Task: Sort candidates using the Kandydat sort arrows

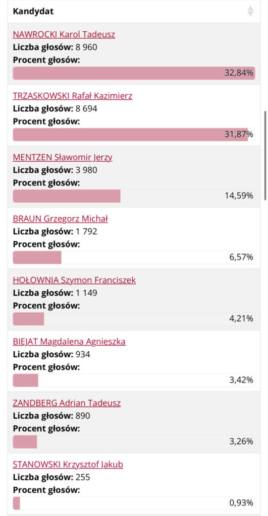Action: (x=250, y=11)
